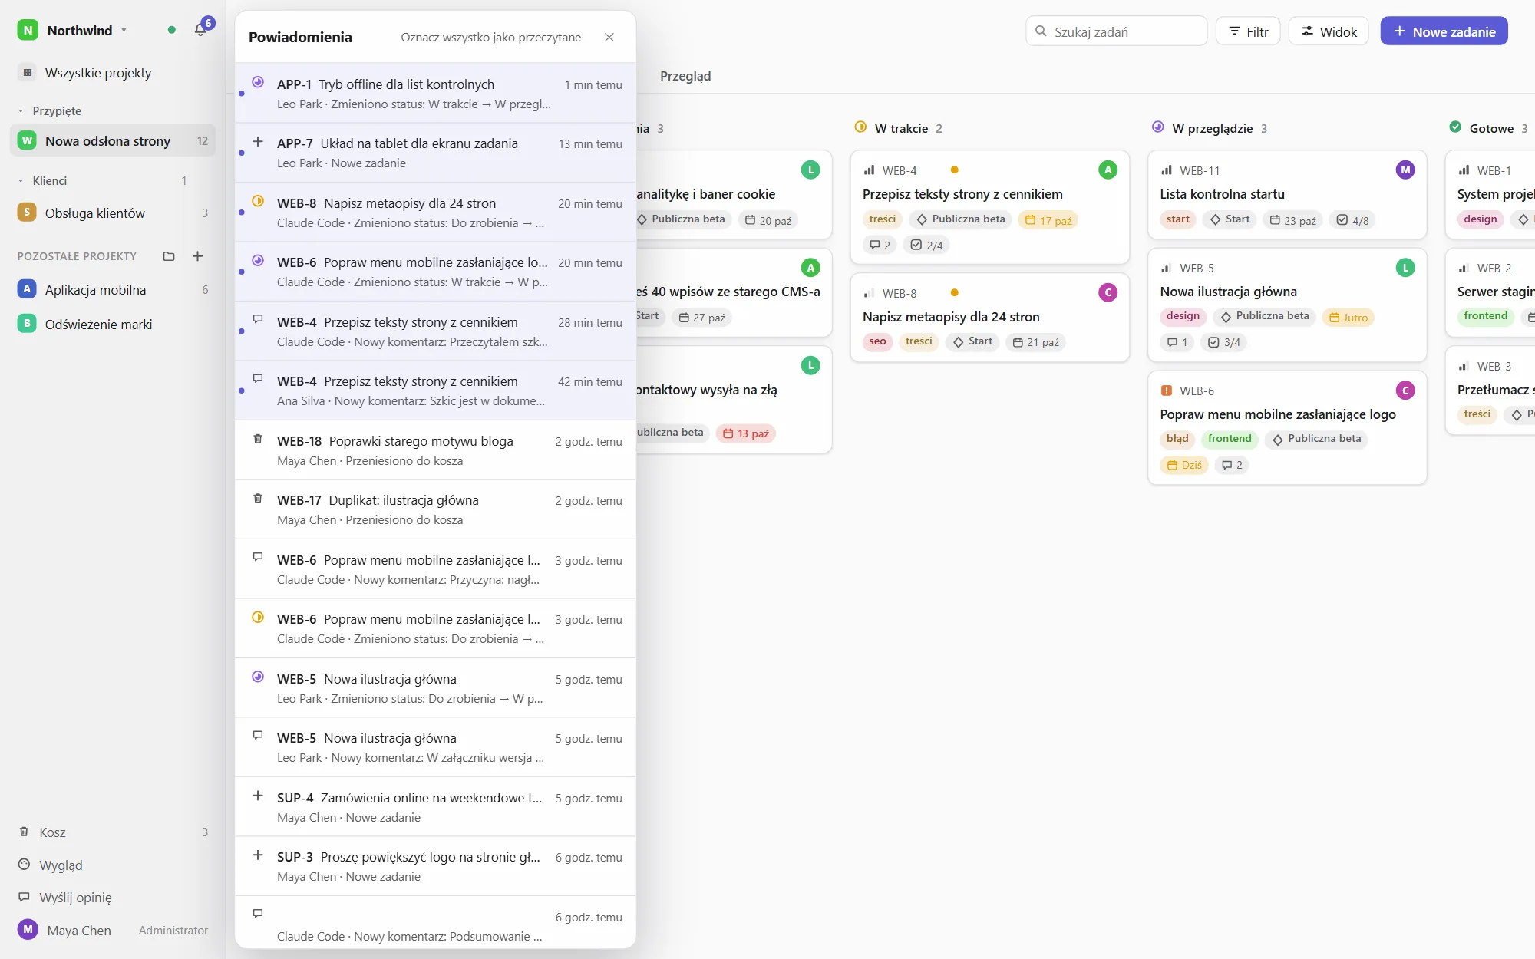The width and height of the screenshot is (1535, 959).
Task: Click Oznacz wszystko jako przeczytane
Action: (x=490, y=37)
